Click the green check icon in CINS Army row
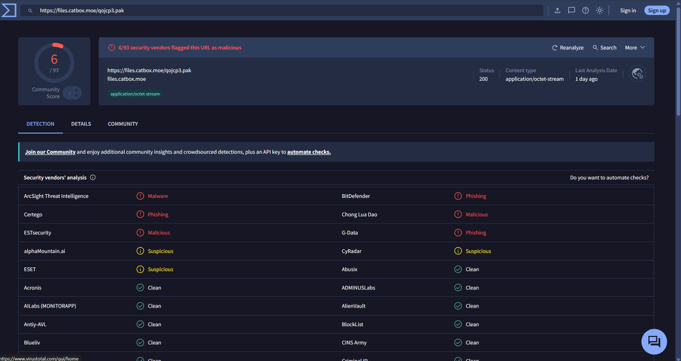This screenshot has width=681, height=361. click(458, 343)
